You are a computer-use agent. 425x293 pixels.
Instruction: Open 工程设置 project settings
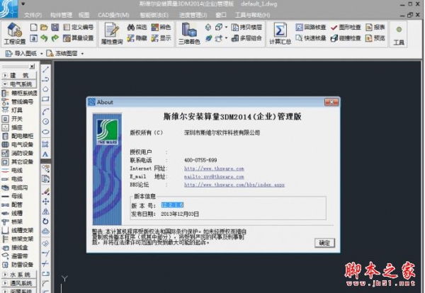pos(15,33)
